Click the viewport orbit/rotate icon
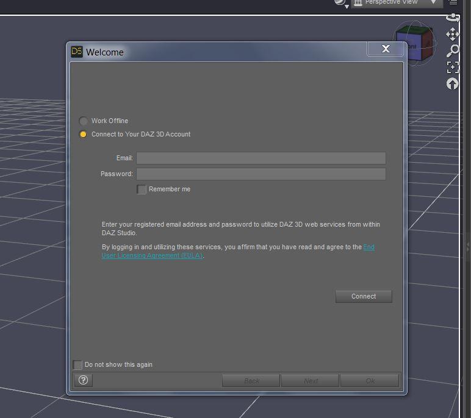The height and width of the screenshot is (418, 471). pyautogui.click(x=452, y=18)
